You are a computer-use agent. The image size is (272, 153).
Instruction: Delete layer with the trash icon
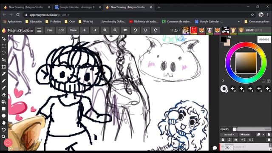269,140
